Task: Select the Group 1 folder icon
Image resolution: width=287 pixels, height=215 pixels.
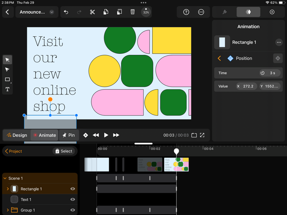Action: (x=14, y=210)
